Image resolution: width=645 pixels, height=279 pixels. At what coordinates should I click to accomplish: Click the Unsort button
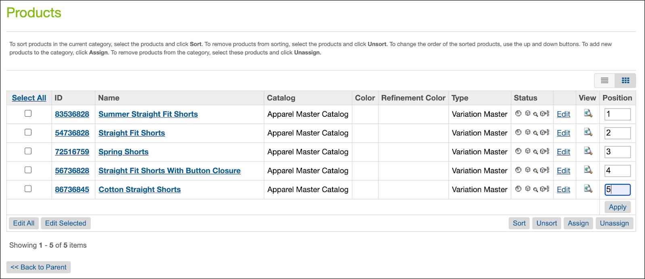(547, 223)
